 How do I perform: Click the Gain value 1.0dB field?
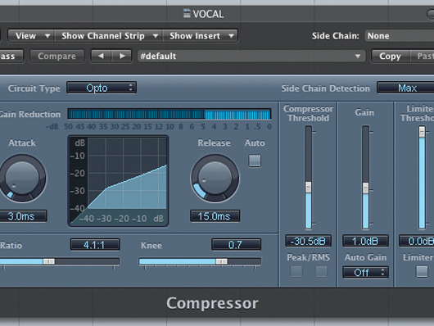click(365, 241)
